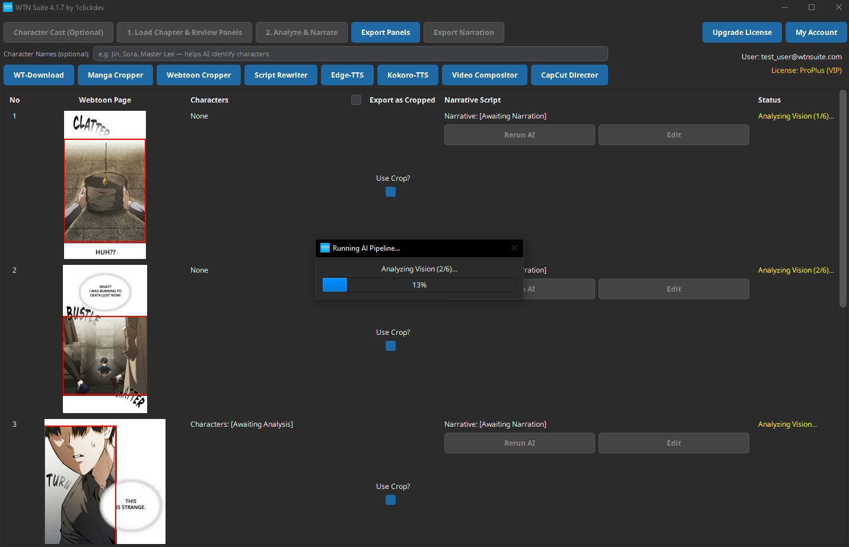
Task: Click the character names input field
Action: point(350,53)
